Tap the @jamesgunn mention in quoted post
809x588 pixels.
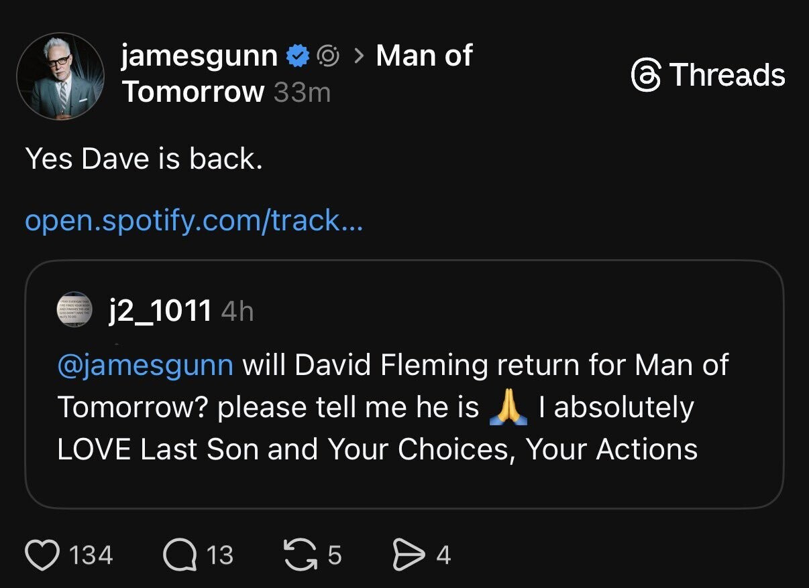coord(146,366)
